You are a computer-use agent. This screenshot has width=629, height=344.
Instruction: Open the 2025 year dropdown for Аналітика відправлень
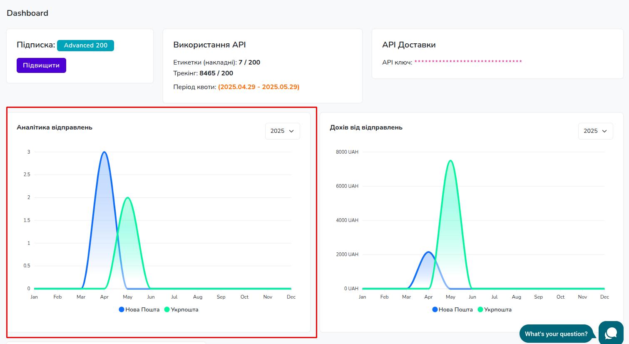click(282, 131)
